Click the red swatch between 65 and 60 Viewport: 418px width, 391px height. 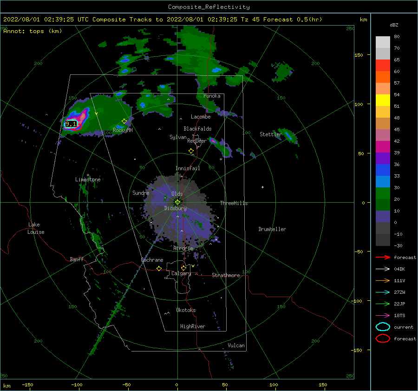383,66
